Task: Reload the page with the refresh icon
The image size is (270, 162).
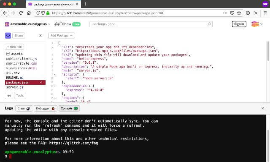Action: click(21, 13)
